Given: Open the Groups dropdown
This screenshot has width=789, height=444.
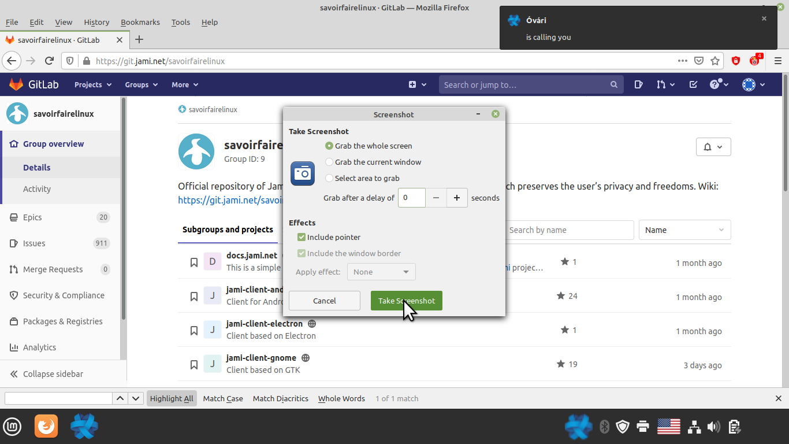Looking at the screenshot, I should 141,84.
